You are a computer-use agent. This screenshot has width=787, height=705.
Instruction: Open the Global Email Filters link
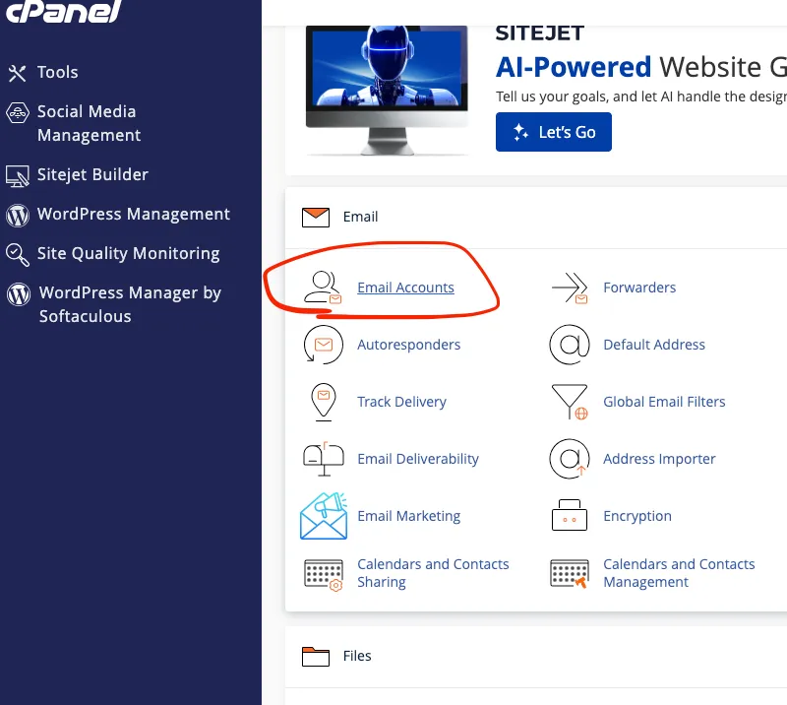[664, 402]
